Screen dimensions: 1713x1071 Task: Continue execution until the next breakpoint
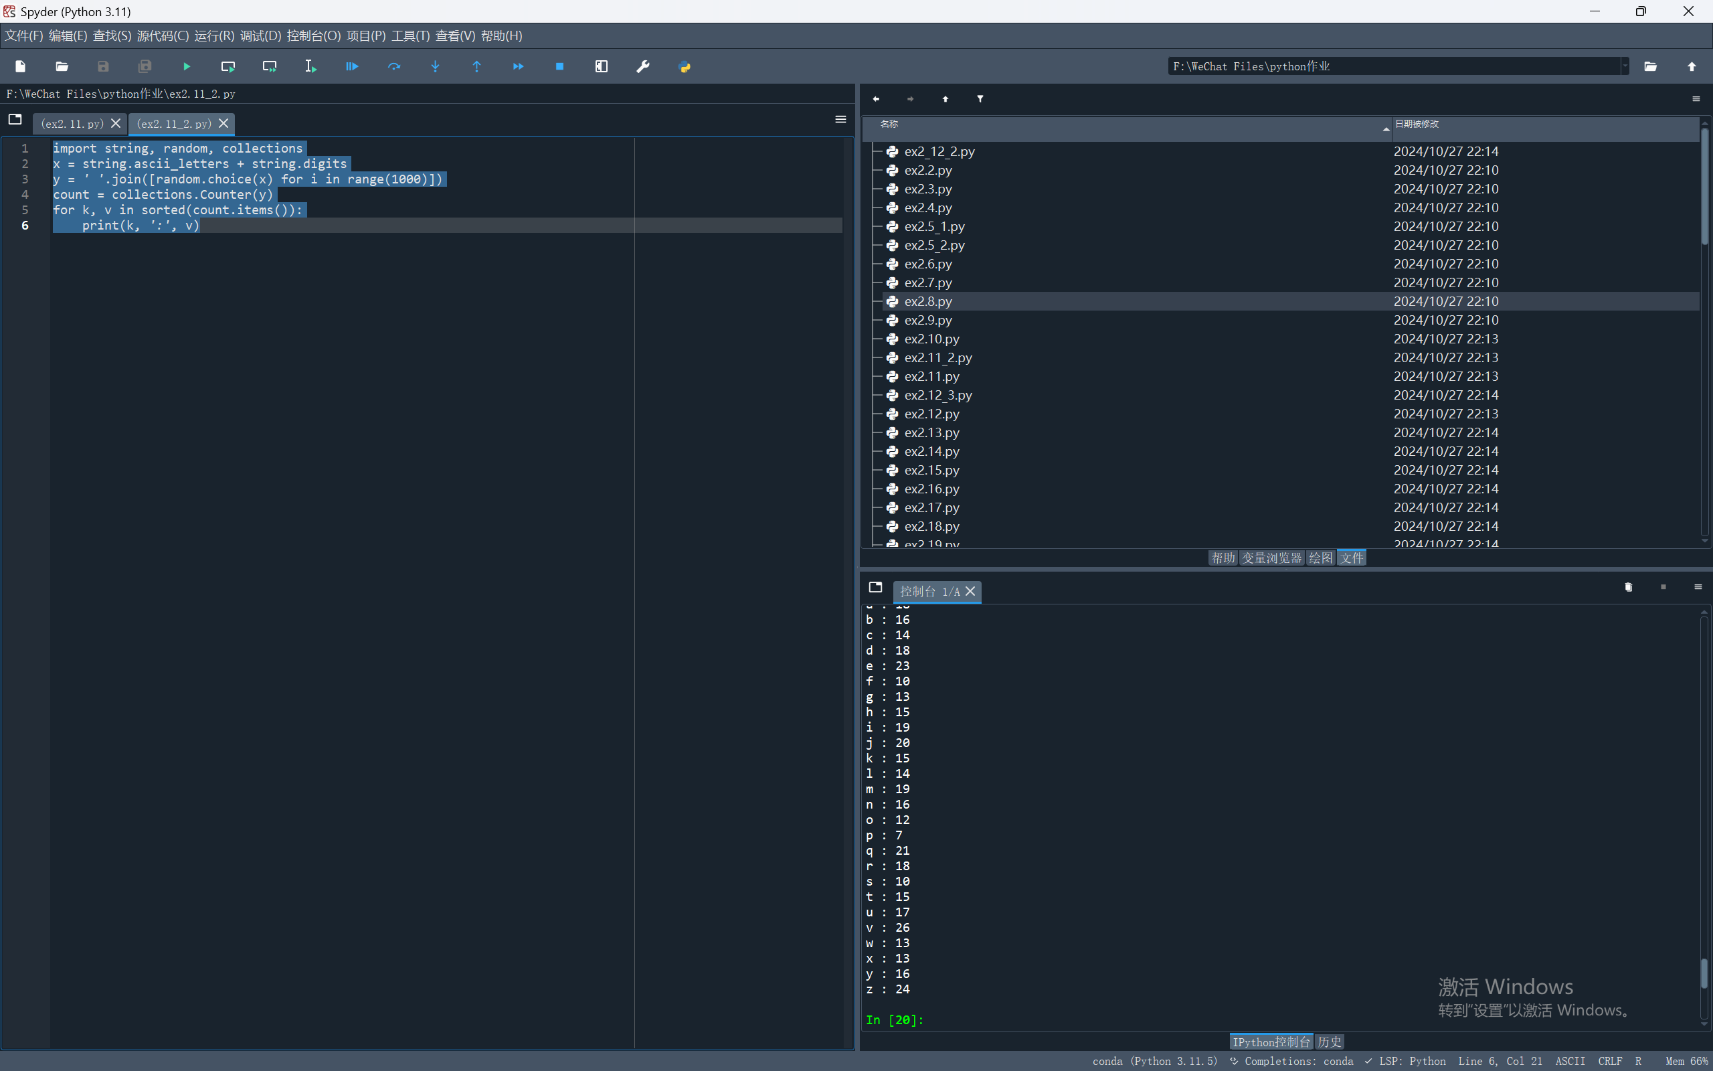(518, 66)
